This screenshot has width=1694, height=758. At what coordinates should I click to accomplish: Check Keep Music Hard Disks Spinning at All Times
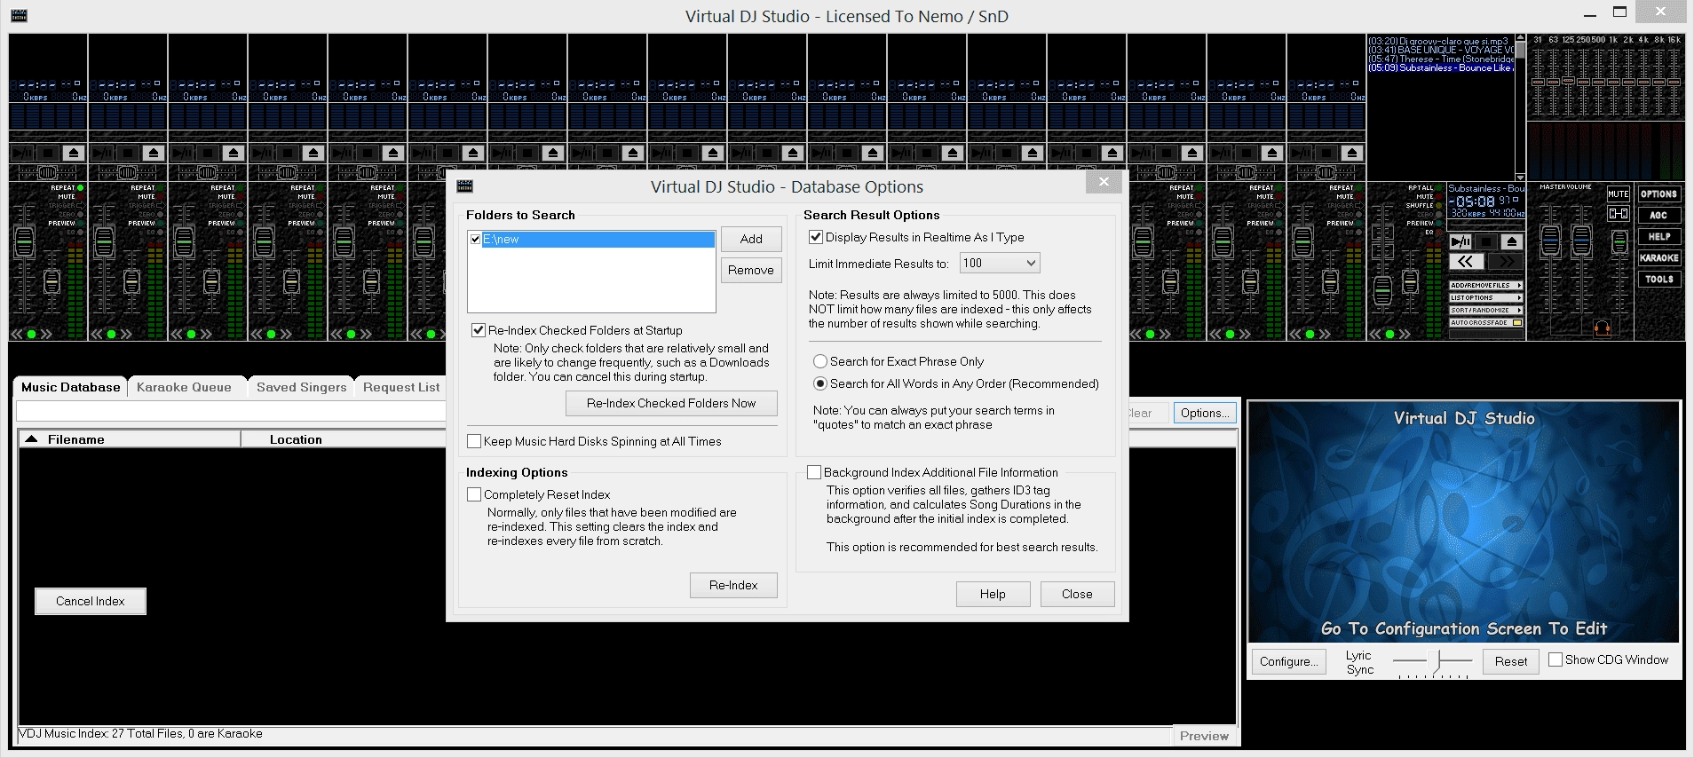pyautogui.click(x=474, y=441)
